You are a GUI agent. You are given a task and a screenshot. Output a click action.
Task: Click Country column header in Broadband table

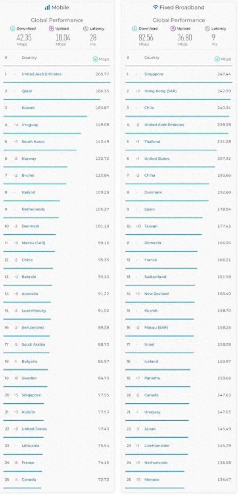[x=152, y=58]
